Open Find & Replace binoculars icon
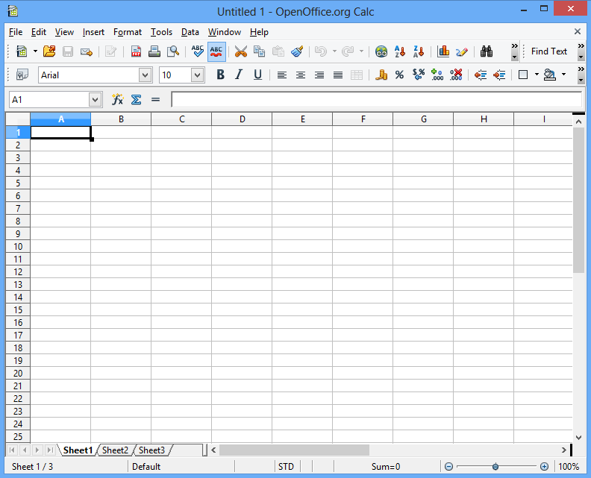The width and height of the screenshot is (591, 478). point(487,51)
